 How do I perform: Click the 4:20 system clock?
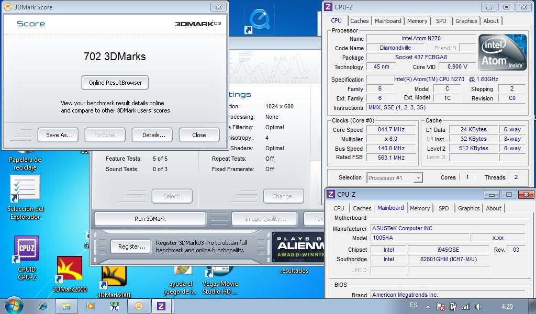pyautogui.click(x=507, y=307)
